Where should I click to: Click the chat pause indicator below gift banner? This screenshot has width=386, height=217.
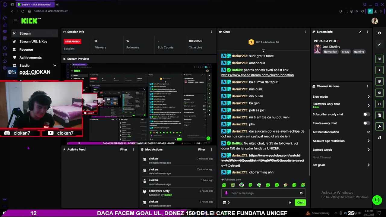[x=263, y=50]
